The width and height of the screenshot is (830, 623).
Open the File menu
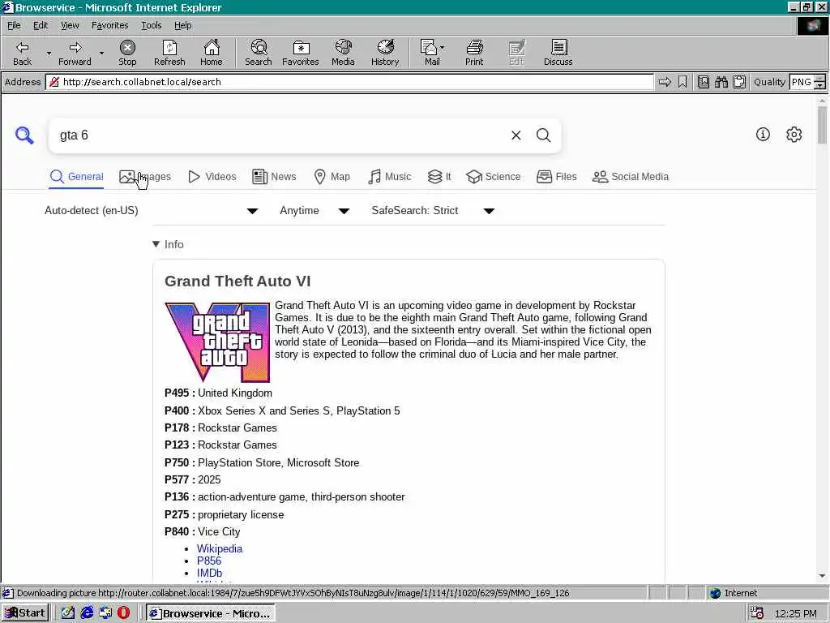pyautogui.click(x=14, y=25)
